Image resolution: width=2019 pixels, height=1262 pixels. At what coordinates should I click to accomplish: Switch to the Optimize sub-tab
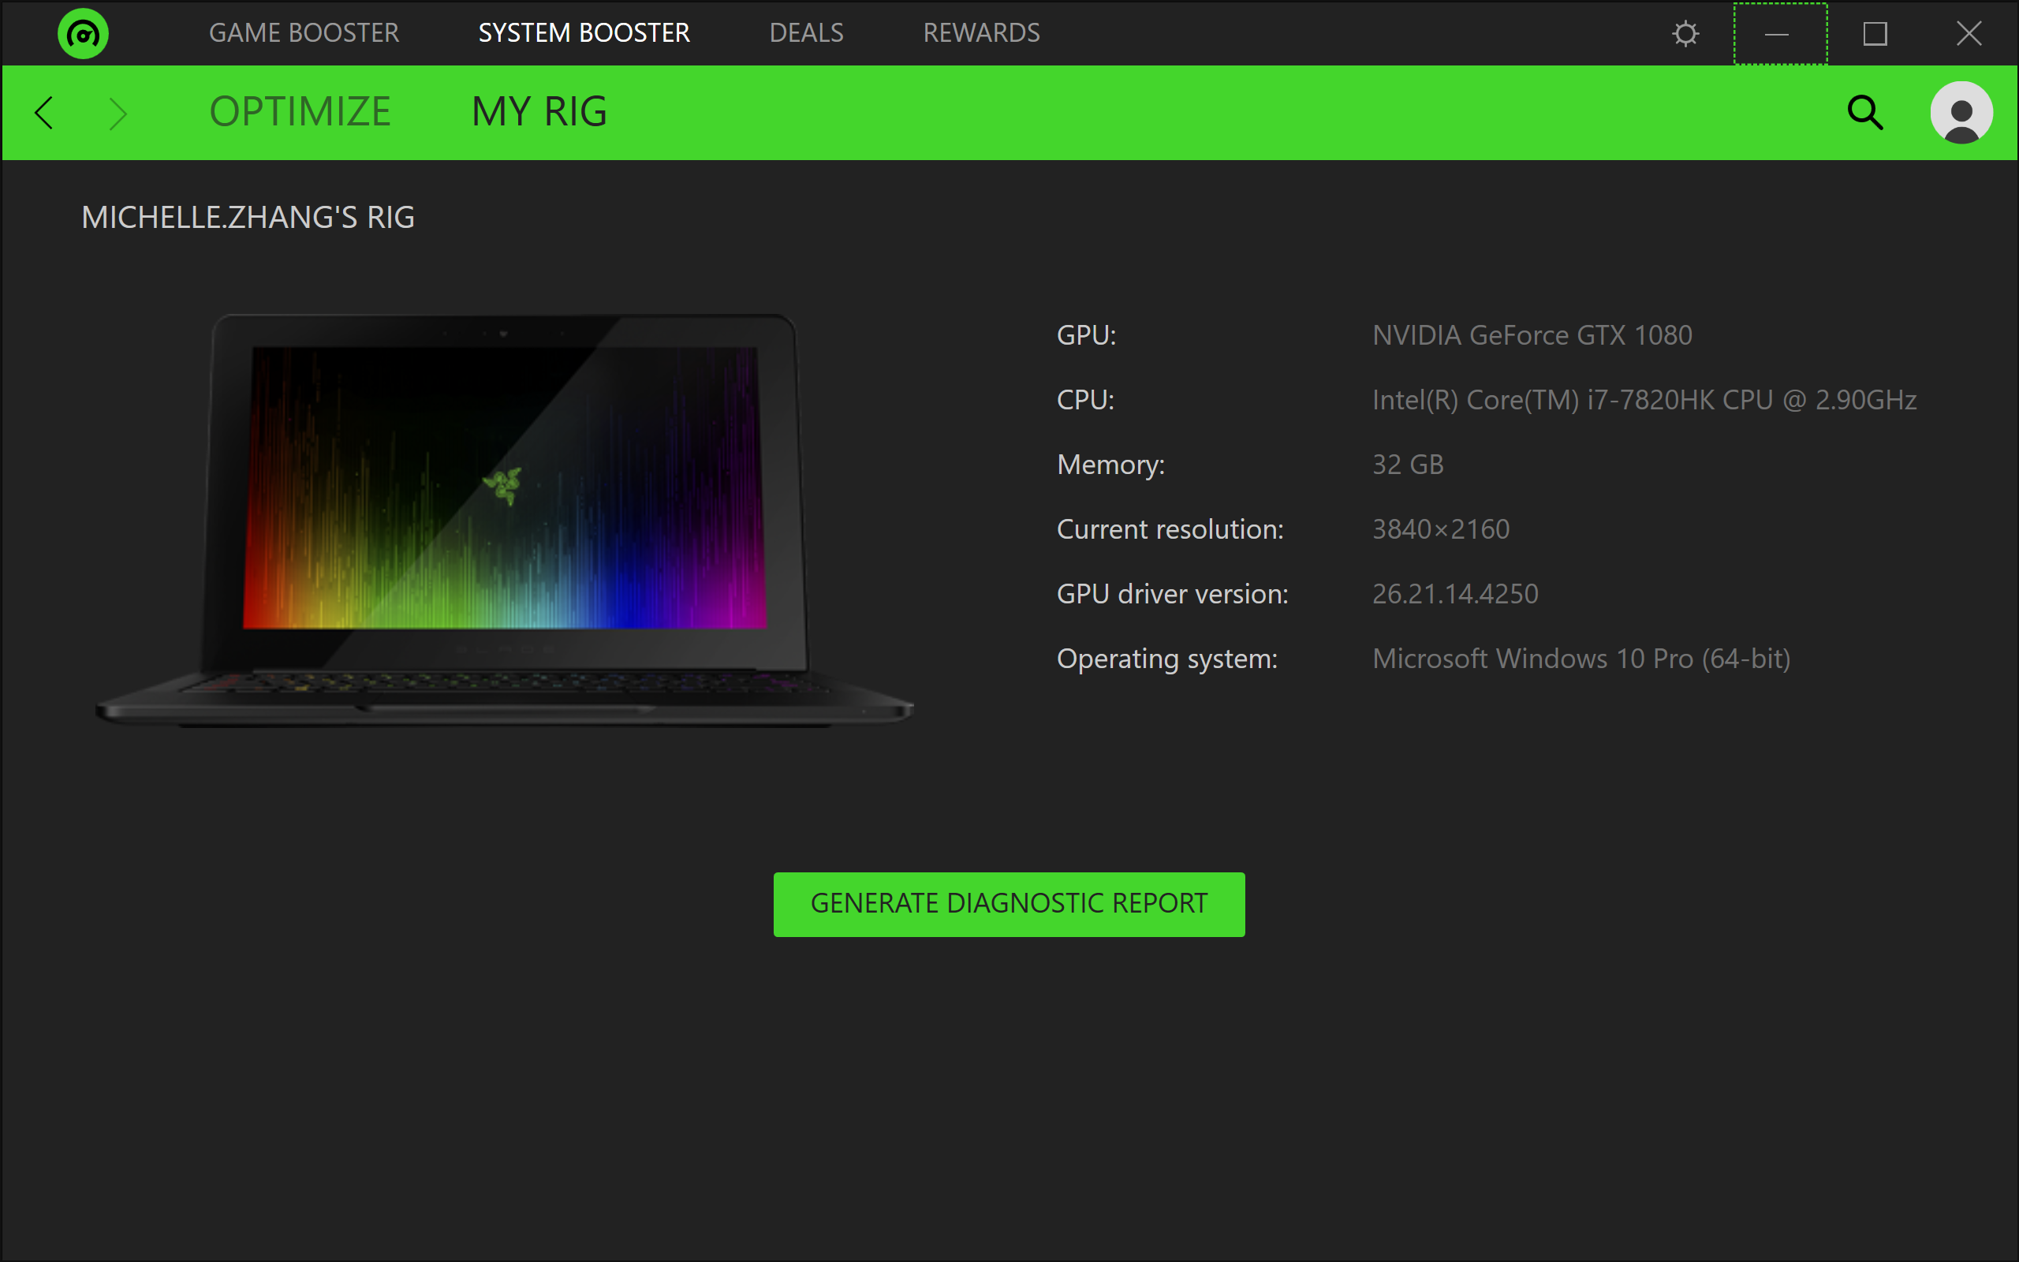tap(300, 112)
